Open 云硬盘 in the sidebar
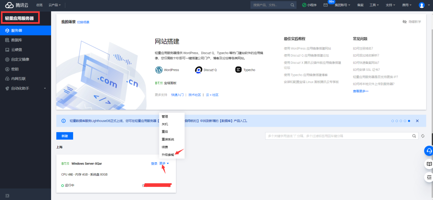The width and height of the screenshot is (433, 200). [x=25, y=50]
